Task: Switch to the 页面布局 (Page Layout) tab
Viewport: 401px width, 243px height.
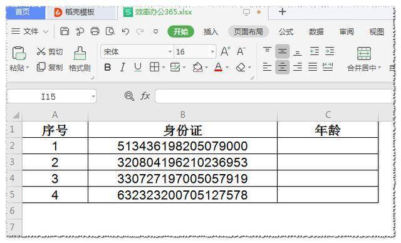Action: tap(248, 32)
